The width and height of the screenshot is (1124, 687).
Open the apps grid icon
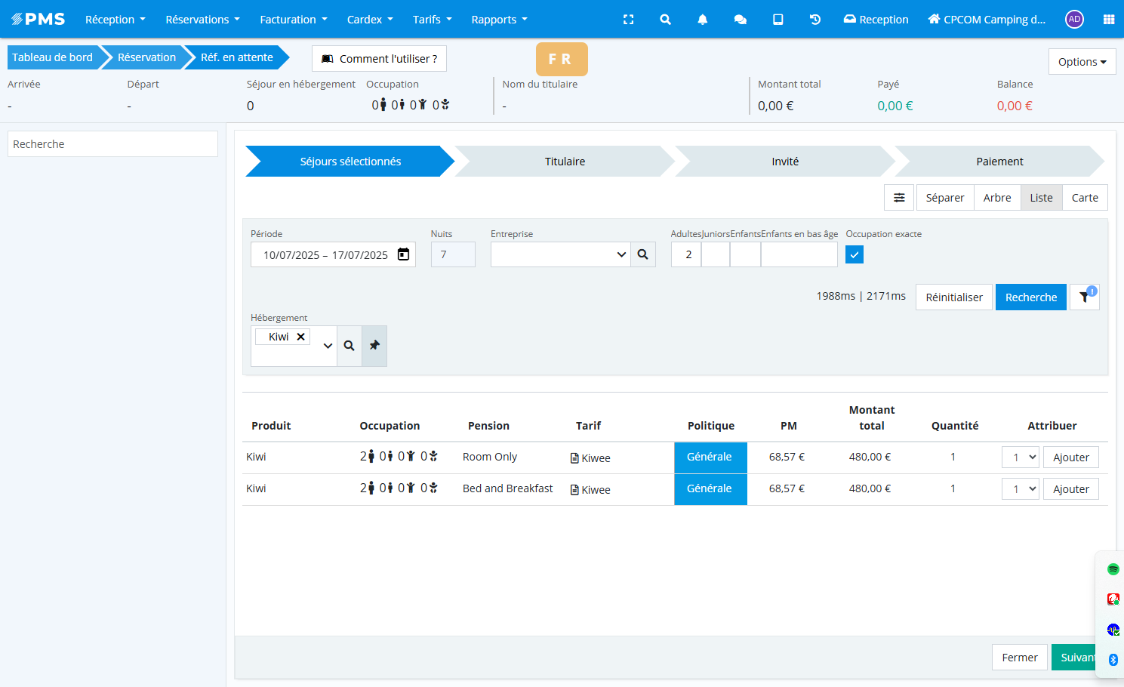coord(1108,20)
